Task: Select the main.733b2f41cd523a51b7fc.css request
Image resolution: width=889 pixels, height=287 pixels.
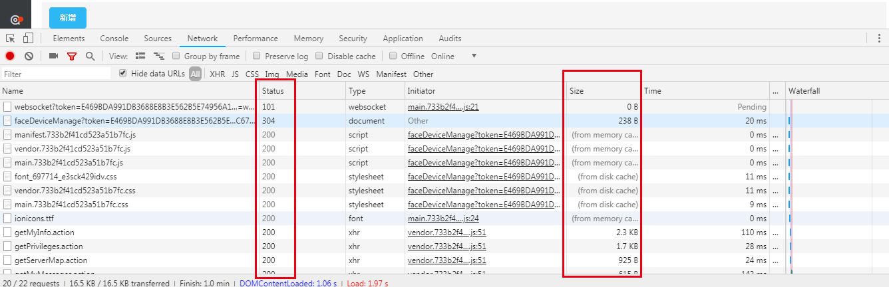Action: pyautogui.click(x=444, y=205)
